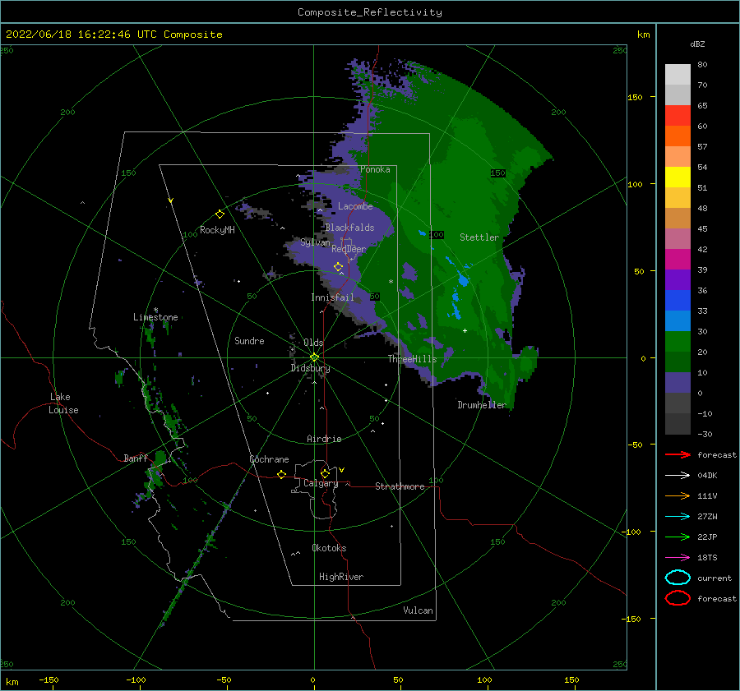Select the orange 111V arrow icon
740x691 pixels.
678,495
